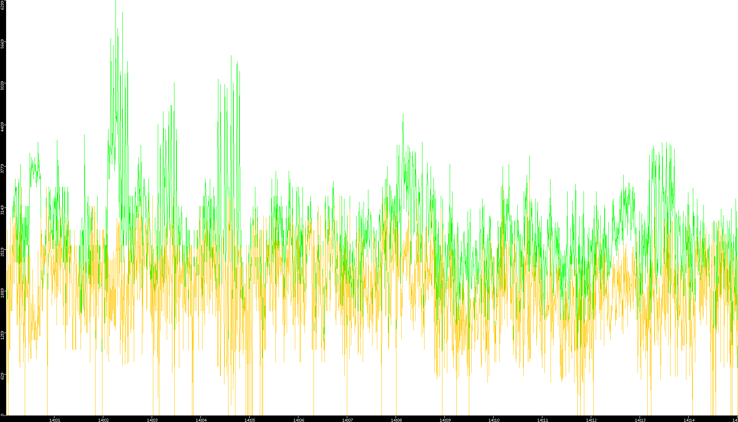Screen dimensions: 738x422
Task: Click the 14:14 time marker
Action: click(688, 420)
